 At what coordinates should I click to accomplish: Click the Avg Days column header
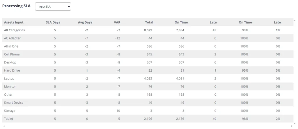click(x=85, y=22)
